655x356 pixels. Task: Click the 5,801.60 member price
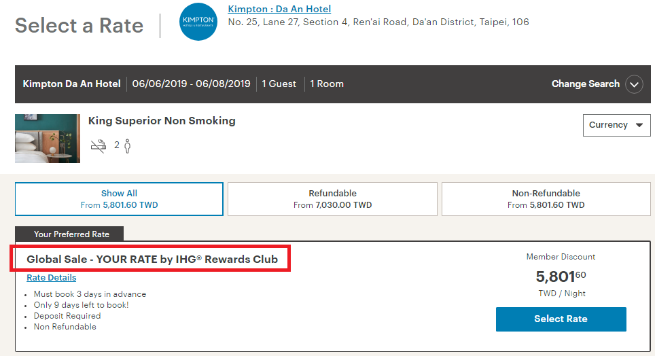click(561, 277)
